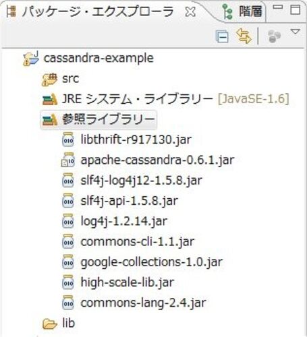Select the パッケージ・エクスプローラ tab
Screen dimensions: 307x337
tap(90, 11)
